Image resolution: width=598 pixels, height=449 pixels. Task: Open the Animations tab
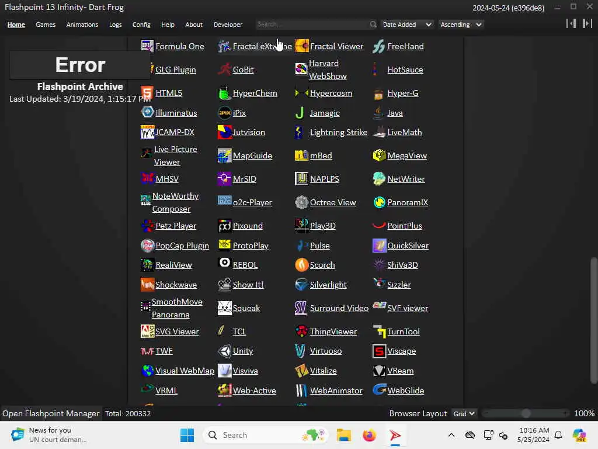point(82,25)
